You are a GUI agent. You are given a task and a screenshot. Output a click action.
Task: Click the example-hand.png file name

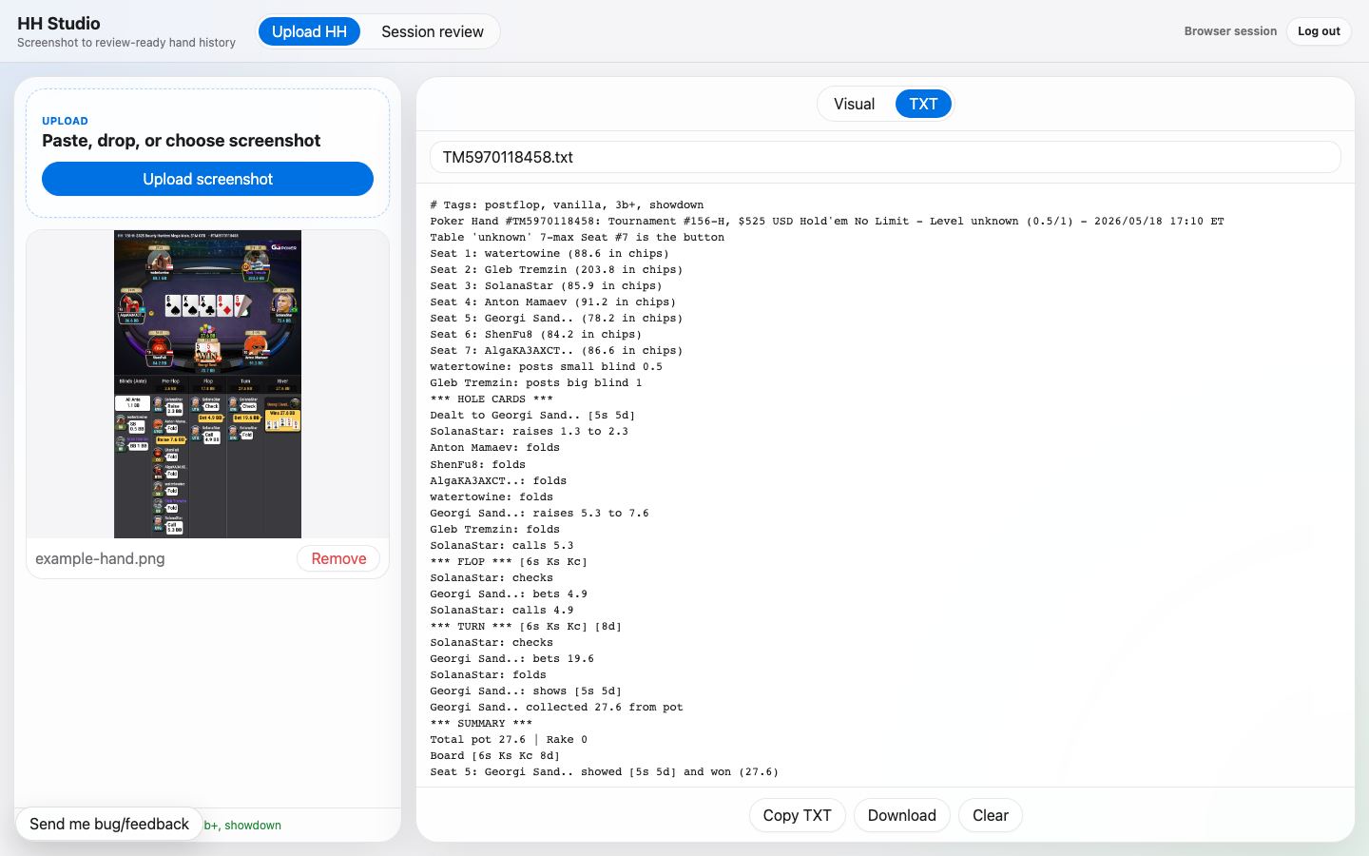point(100,558)
